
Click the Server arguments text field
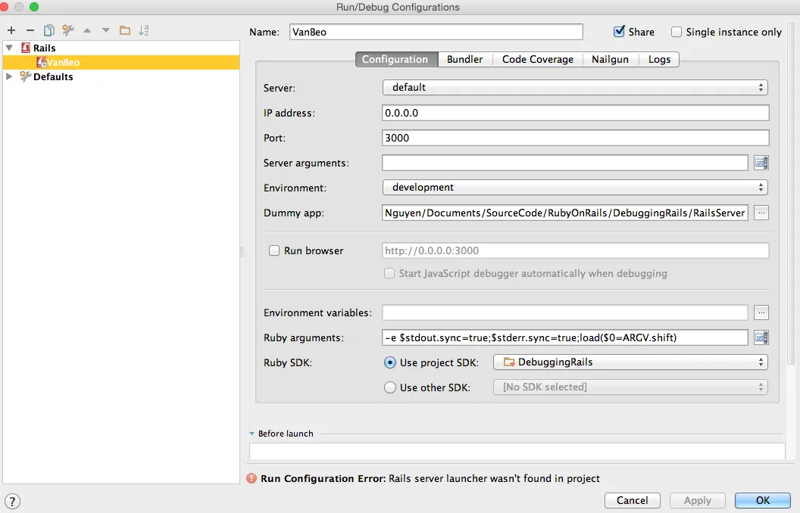[x=565, y=163]
